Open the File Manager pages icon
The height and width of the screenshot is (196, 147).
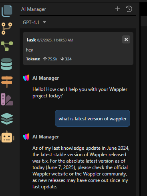click(7, 11)
